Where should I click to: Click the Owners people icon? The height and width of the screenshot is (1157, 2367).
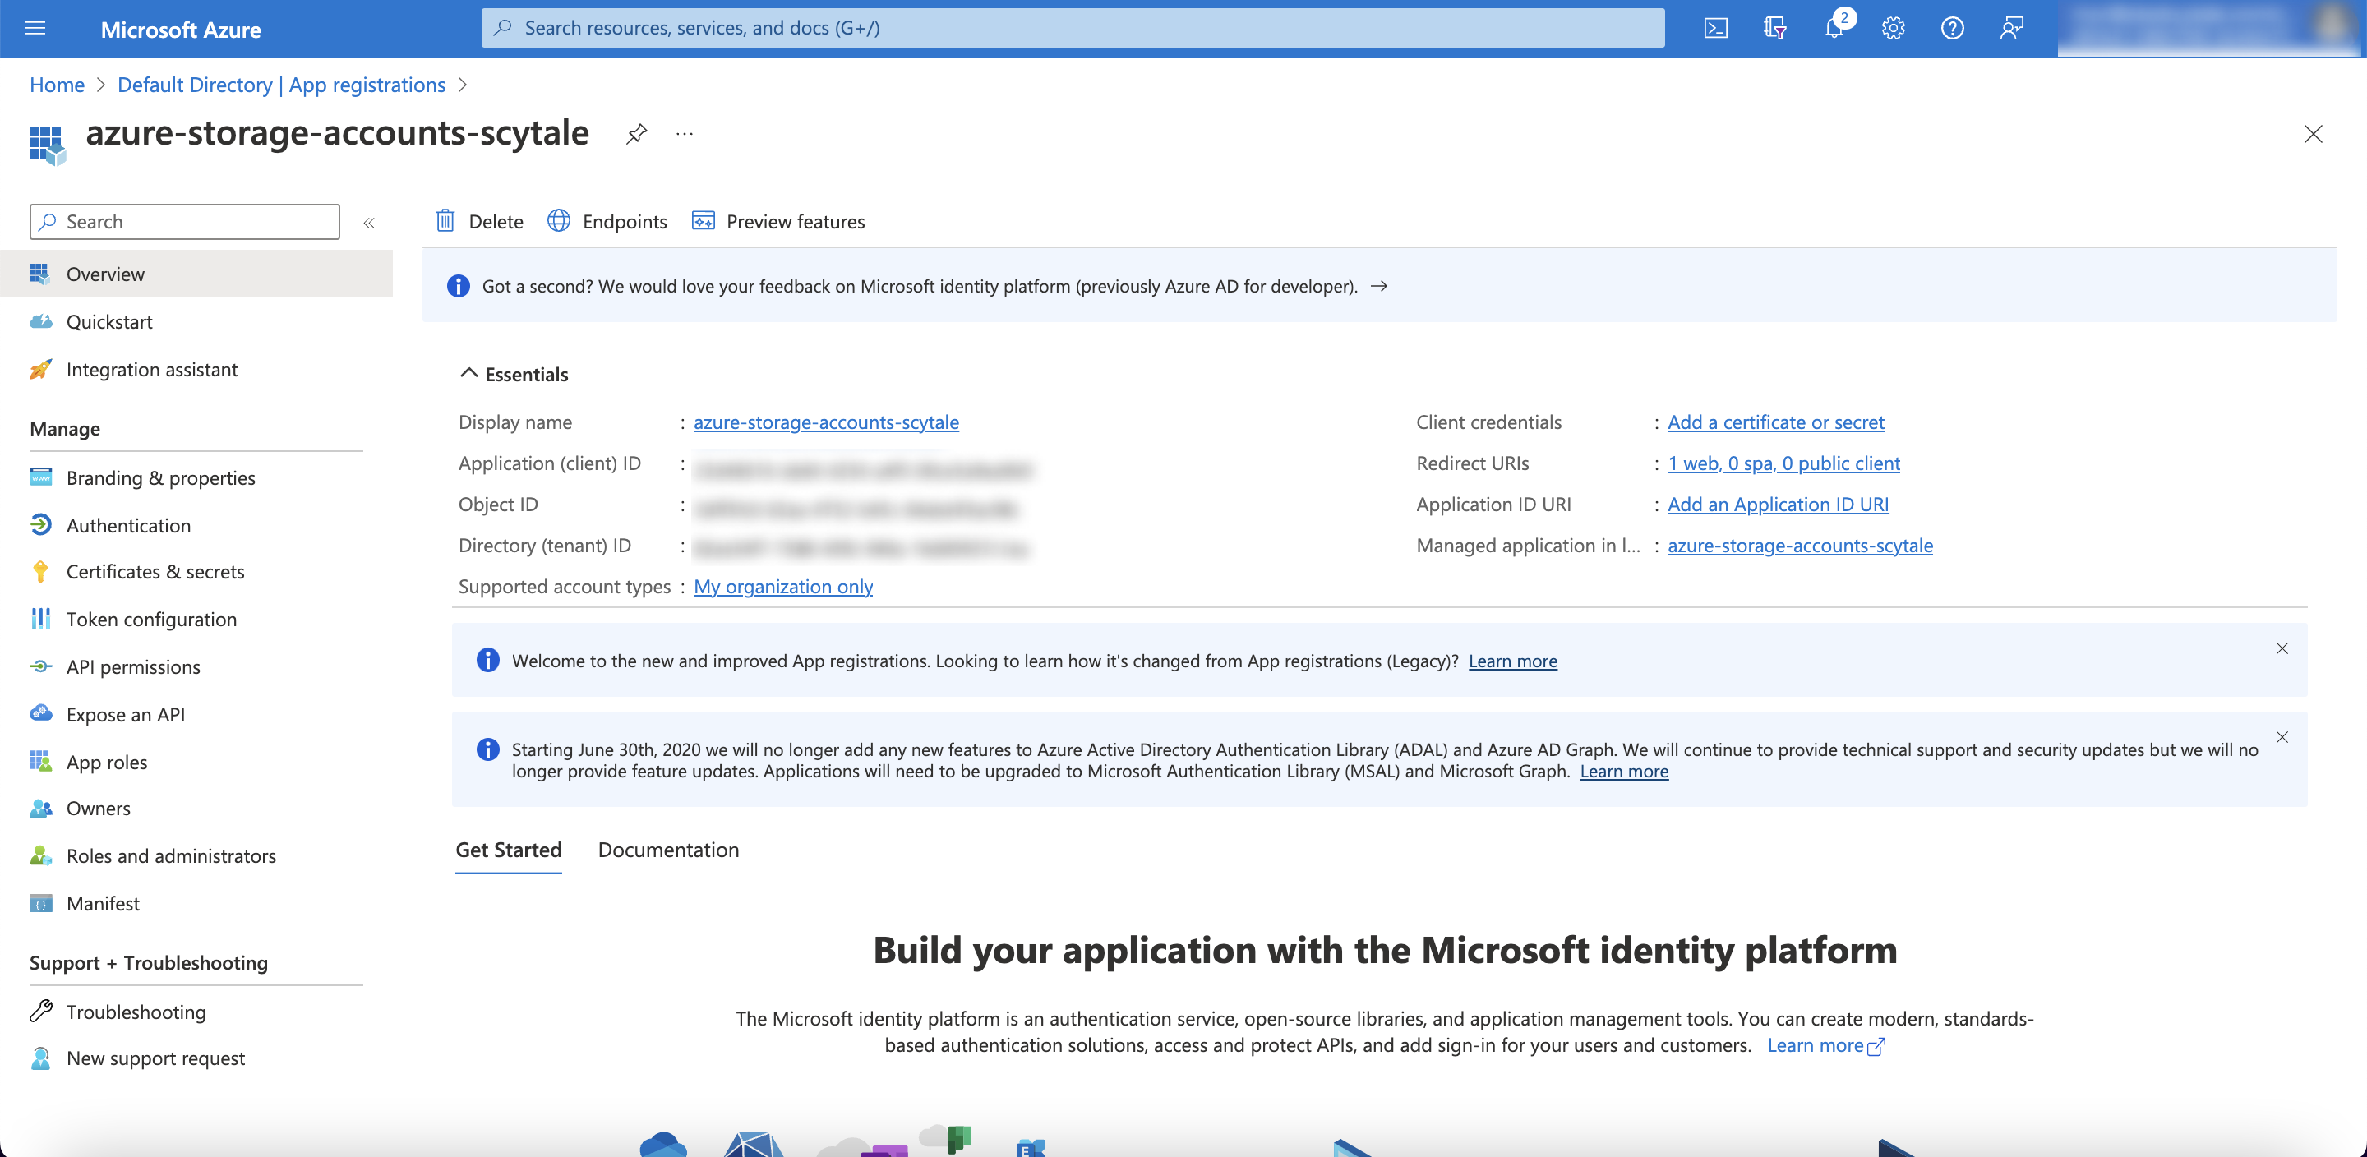pos(40,809)
